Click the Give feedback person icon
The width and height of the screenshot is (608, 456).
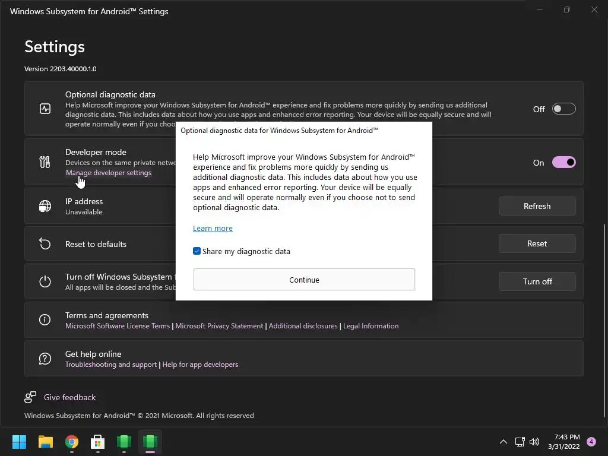pyautogui.click(x=30, y=397)
